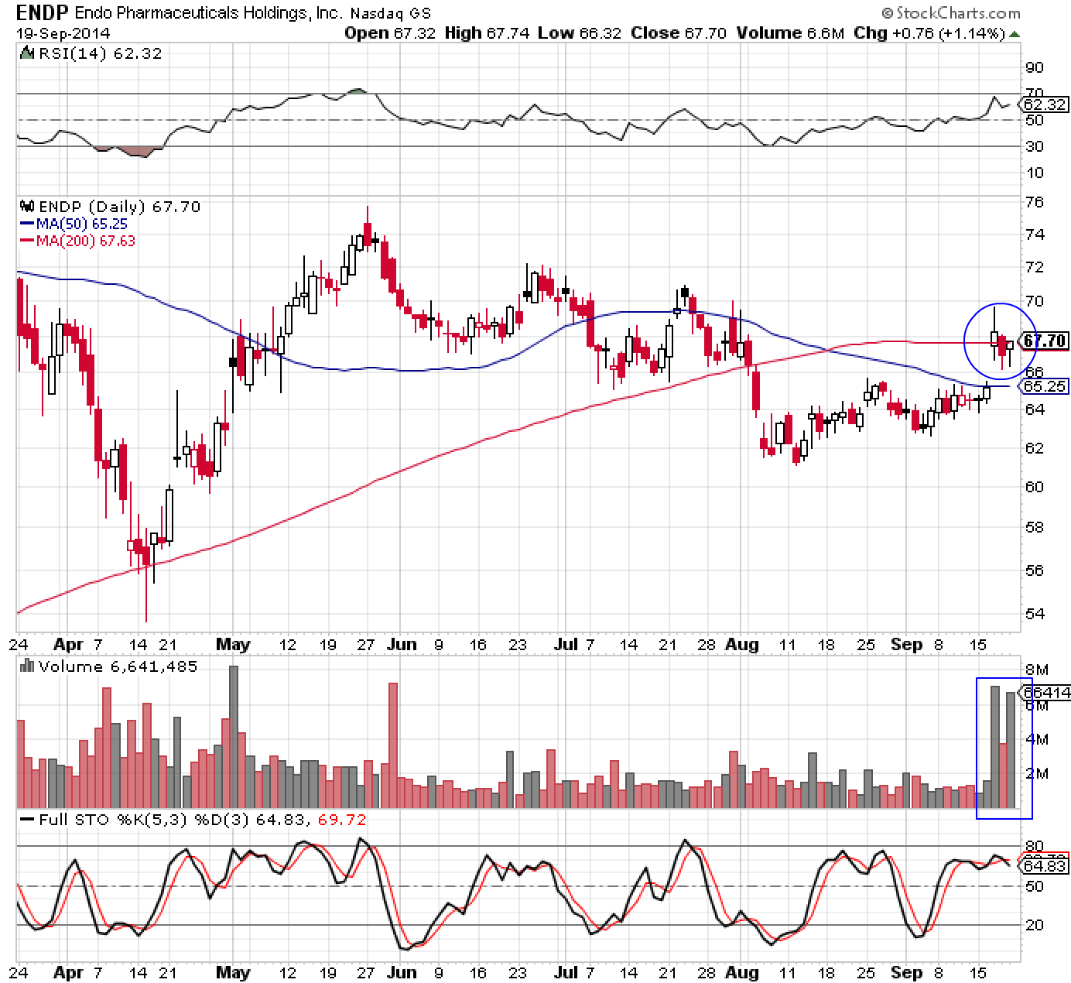Image resolution: width=1071 pixels, height=983 pixels.
Task: Click the 69.72 stochastic %D value in red
Action: (x=340, y=819)
